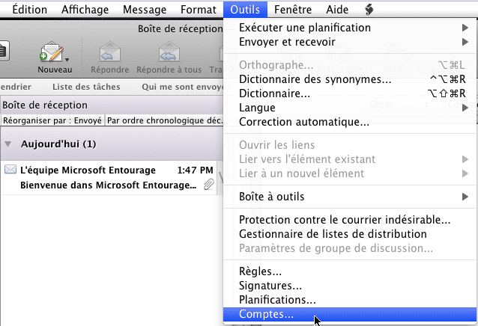
Task: Select the Dictionnaire... menu item
Action: 350,93
